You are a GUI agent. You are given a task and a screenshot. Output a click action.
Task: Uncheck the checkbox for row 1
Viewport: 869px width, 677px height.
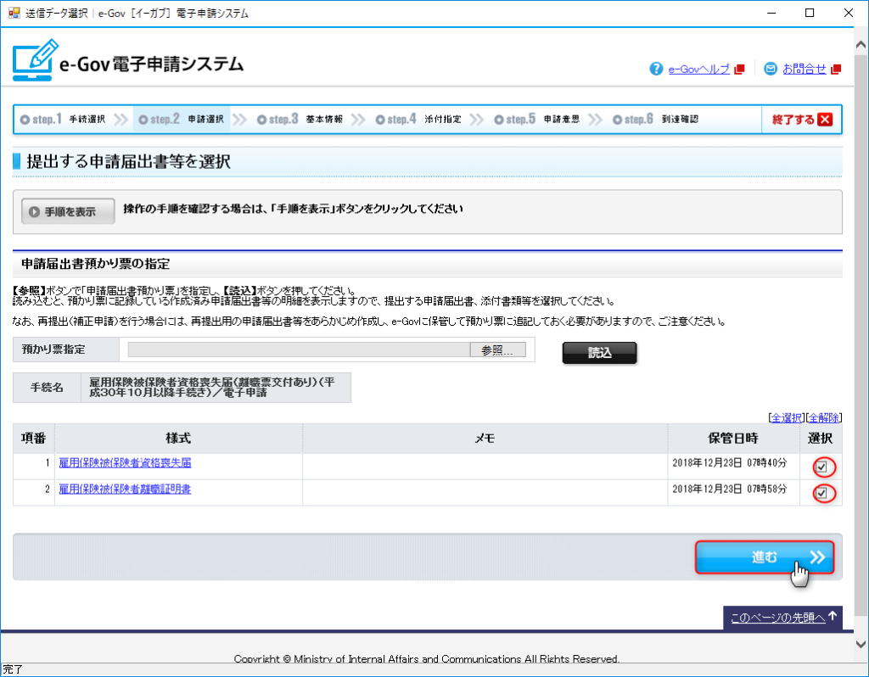[821, 467]
